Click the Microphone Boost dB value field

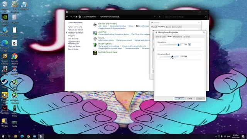click(184, 56)
